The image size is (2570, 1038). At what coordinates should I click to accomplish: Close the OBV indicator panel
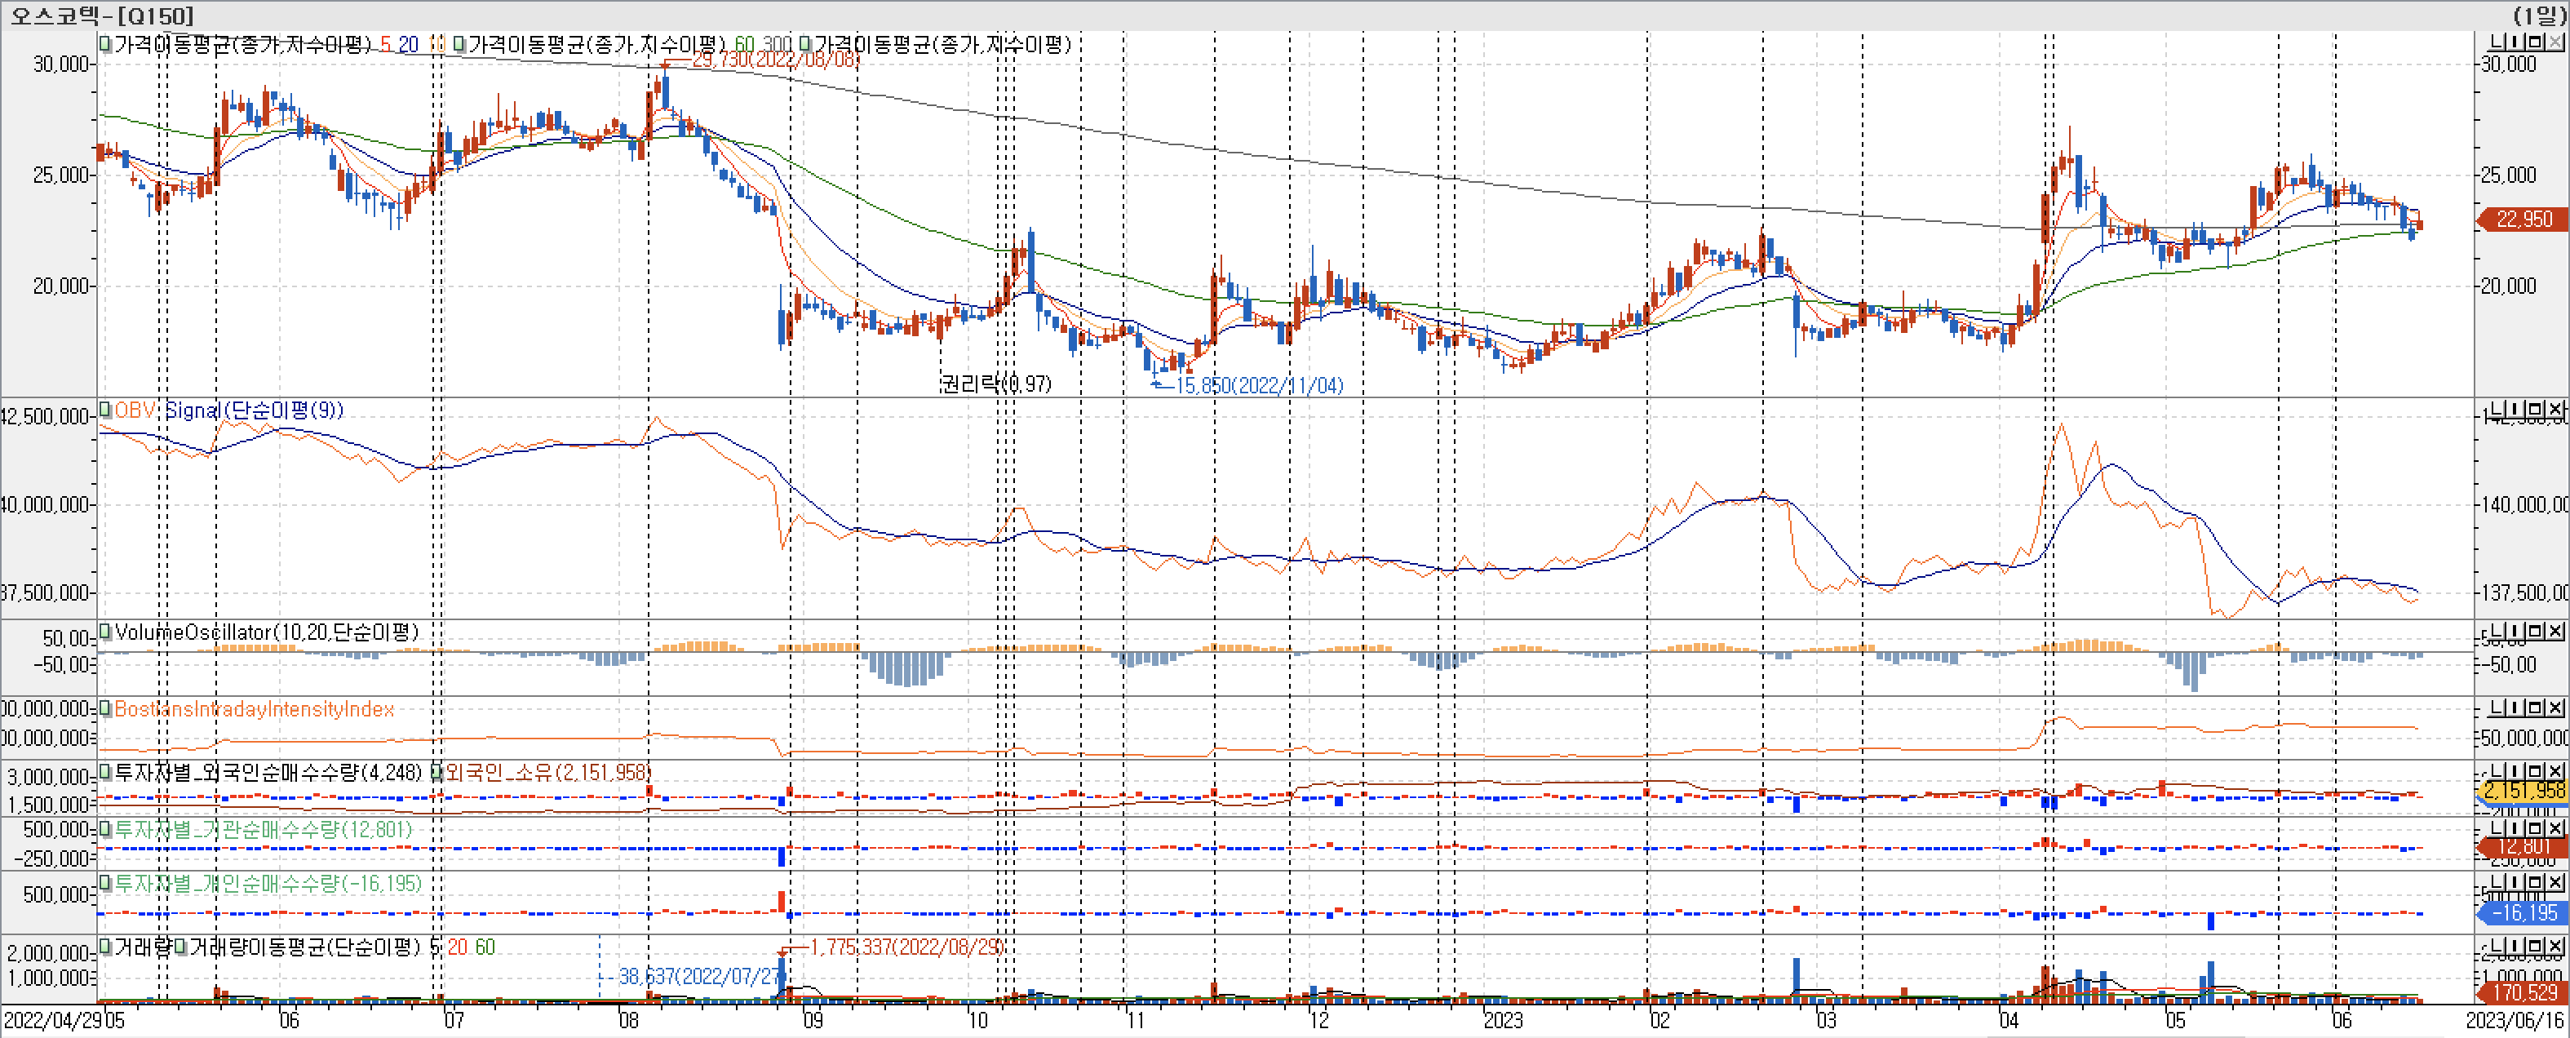point(2555,410)
